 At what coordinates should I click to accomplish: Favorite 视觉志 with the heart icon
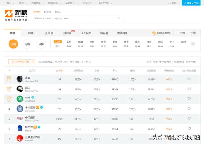pos(189,128)
